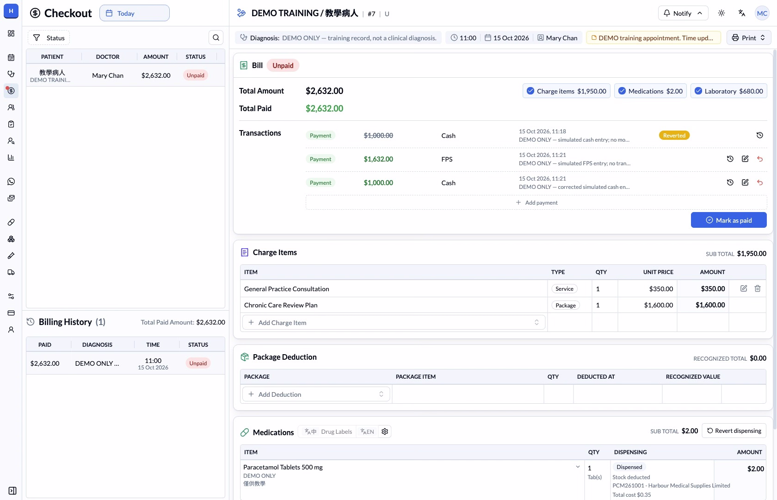The image size is (777, 500).
Task: View history of reverted $1,000.00 cash payment
Action: tap(759, 135)
